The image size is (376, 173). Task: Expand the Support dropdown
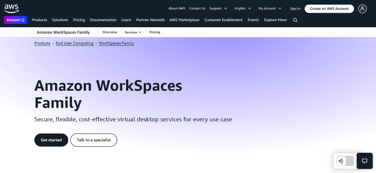click(218, 8)
